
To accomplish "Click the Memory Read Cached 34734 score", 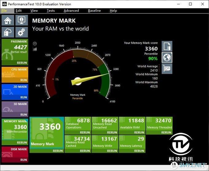I will [x=82, y=139].
